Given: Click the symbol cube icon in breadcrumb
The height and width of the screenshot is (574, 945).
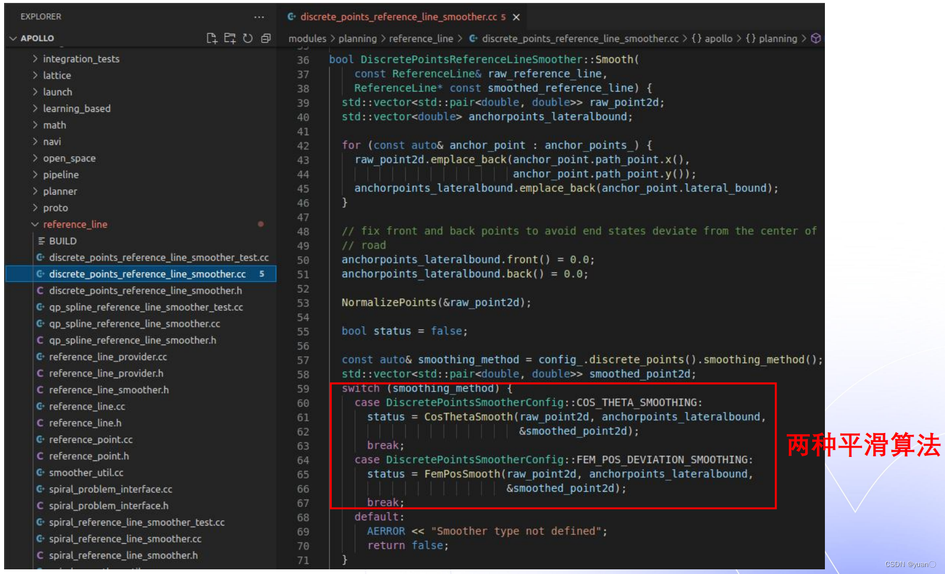Looking at the screenshot, I should 816,38.
